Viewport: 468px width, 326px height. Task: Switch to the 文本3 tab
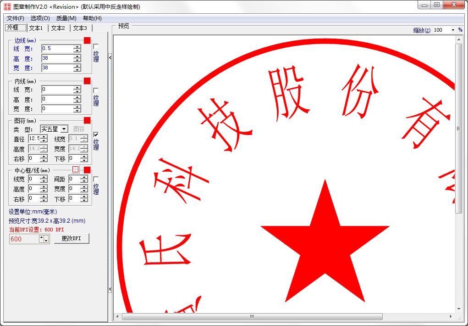(x=80, y=28)
